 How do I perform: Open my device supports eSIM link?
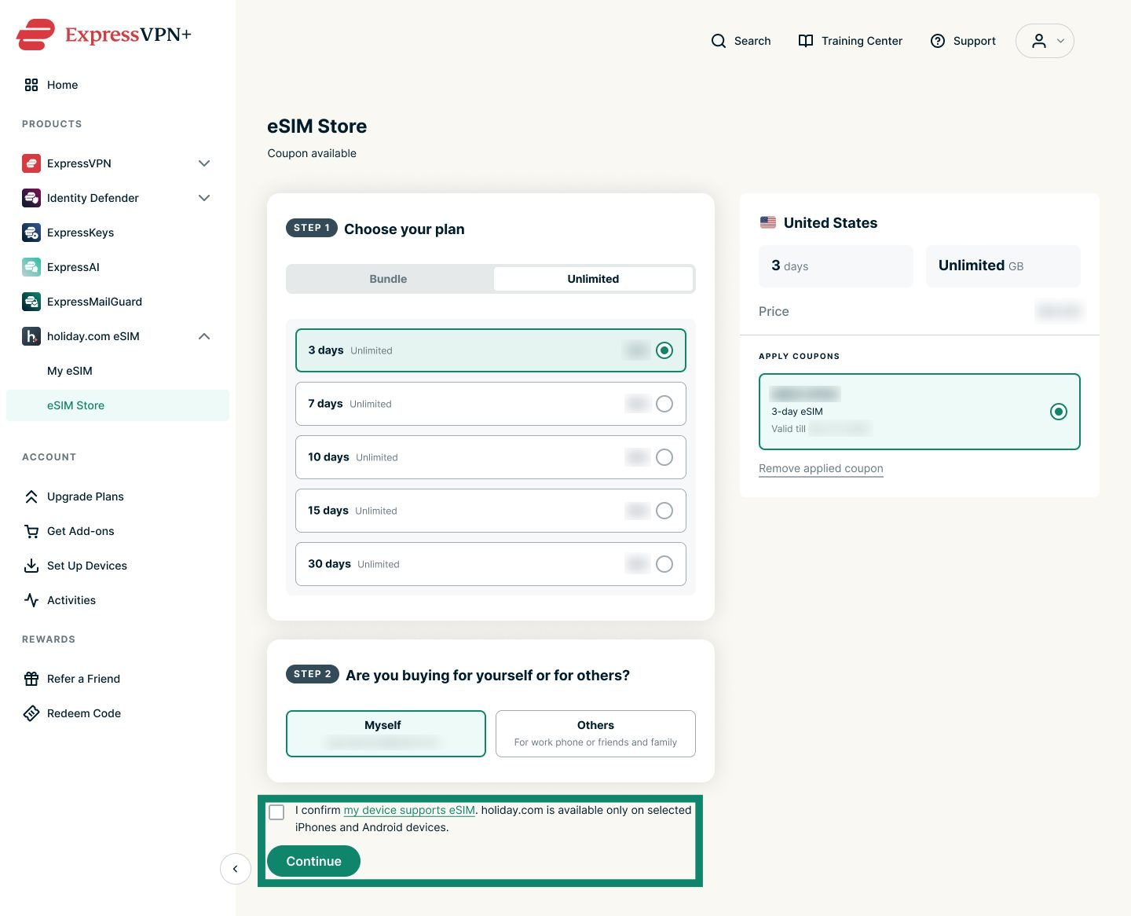click(x=409, y=810)
